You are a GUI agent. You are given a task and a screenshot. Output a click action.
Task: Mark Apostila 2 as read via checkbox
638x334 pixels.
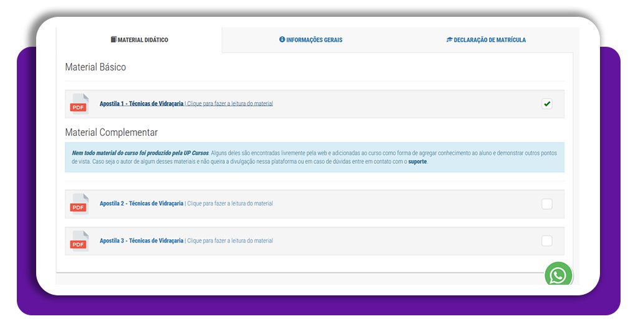tap(546, 204)
